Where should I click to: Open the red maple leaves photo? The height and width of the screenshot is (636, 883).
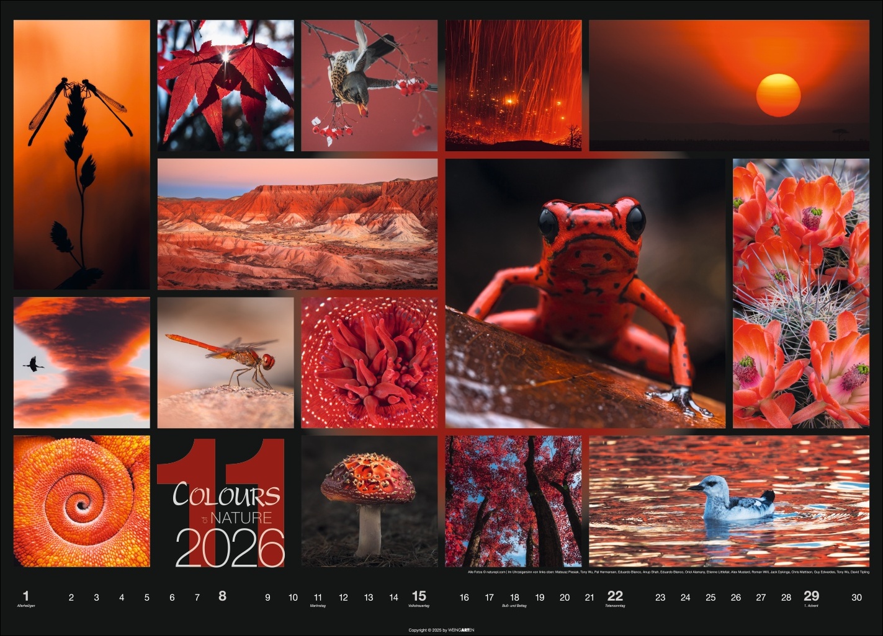(225, 86)
